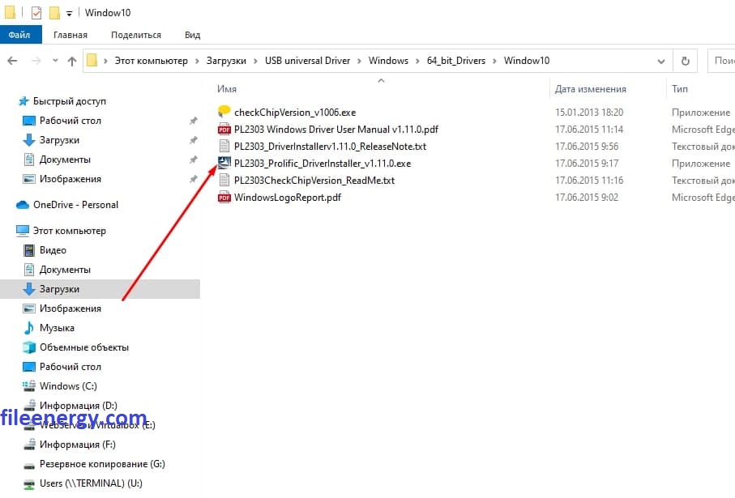Viewport: 735px width, 498px height.
Task: Go up one folder level arrow
Action: [72, 61]
